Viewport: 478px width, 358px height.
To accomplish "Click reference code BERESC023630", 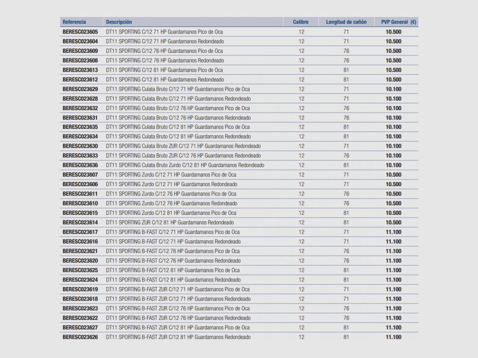I will click(x=80, y=146).
